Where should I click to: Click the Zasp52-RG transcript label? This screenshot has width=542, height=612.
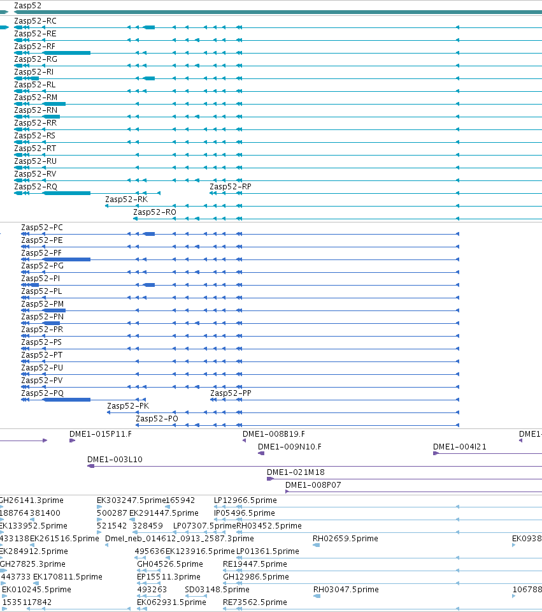pos(36,59)
